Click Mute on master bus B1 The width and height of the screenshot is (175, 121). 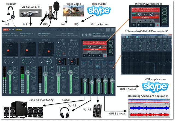tap(104, 73)
